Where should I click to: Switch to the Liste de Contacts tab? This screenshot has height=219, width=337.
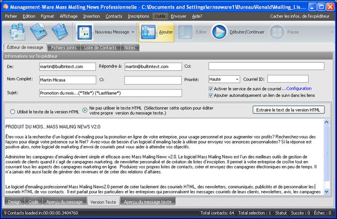[x=100, y=47]
